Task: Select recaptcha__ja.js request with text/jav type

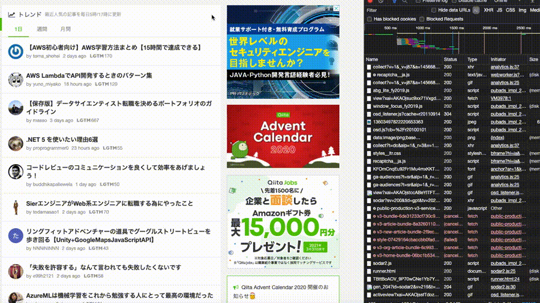Action: click(x=452, y=75)
